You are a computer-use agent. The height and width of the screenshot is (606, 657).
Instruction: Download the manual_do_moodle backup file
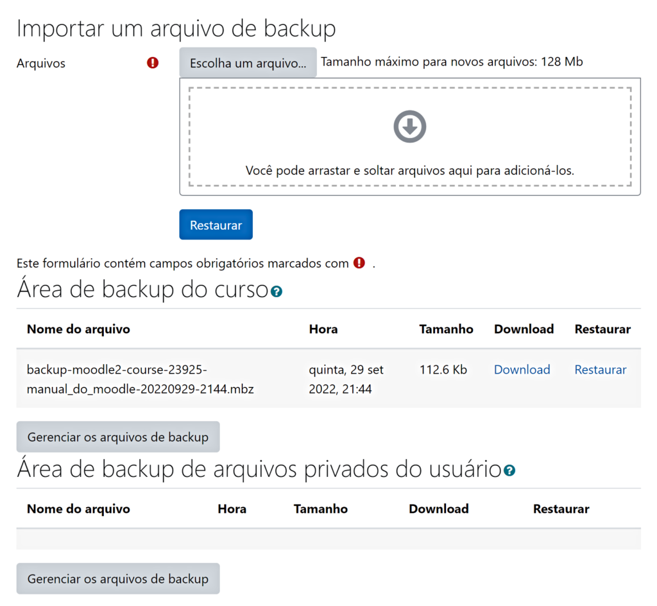pyautogui.click(x=522, y=370)
